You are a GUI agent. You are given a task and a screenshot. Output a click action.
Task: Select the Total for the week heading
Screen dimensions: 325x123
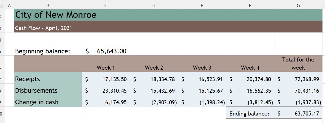[x=298, y=64]
